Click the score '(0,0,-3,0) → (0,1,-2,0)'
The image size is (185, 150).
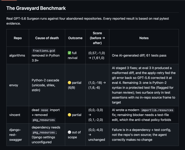coord(96,115)
